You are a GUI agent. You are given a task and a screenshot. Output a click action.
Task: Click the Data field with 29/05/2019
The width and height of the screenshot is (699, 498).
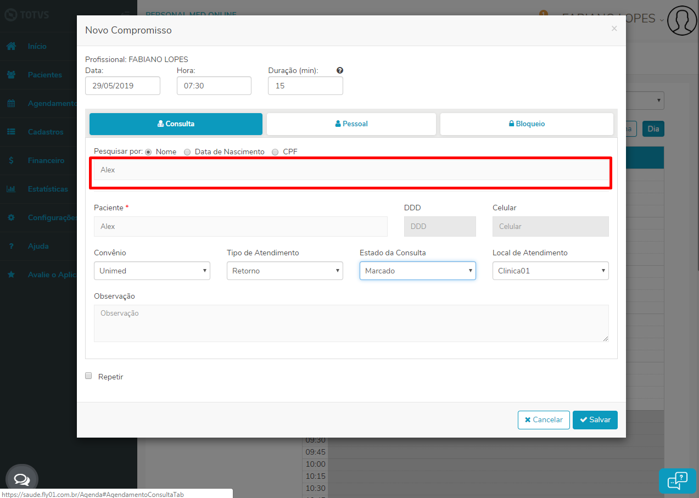(x=123, y=86)
